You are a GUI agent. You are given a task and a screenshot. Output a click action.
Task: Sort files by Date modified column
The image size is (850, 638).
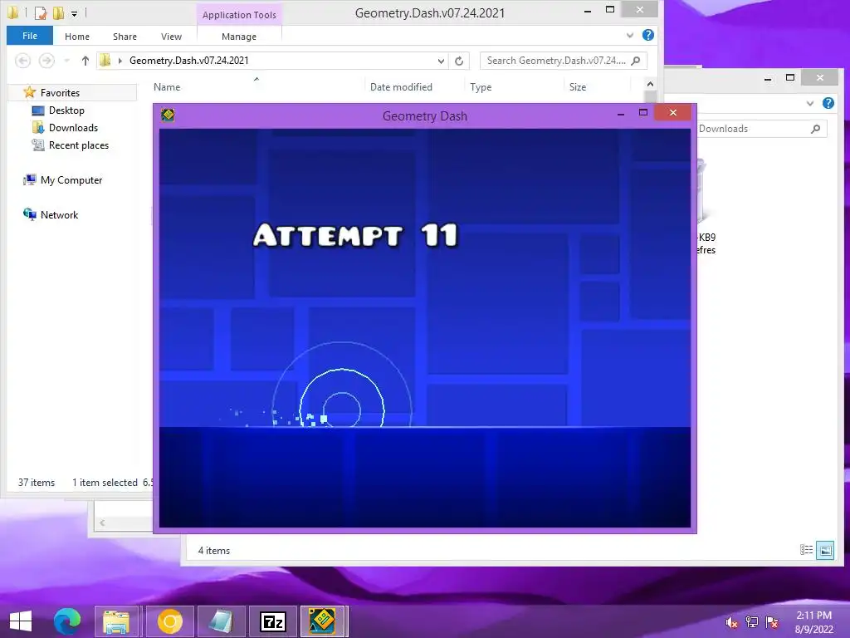(401, 86)
